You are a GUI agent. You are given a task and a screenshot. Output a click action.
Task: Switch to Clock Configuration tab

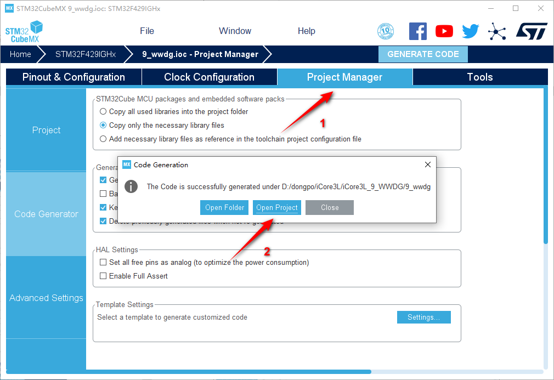209,77
